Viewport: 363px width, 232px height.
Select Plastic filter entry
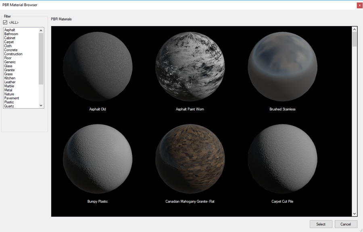(9, 102)
